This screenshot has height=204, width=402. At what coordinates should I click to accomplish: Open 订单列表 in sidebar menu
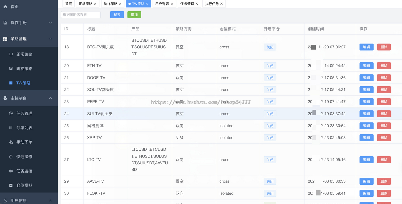tap(29, 128)
